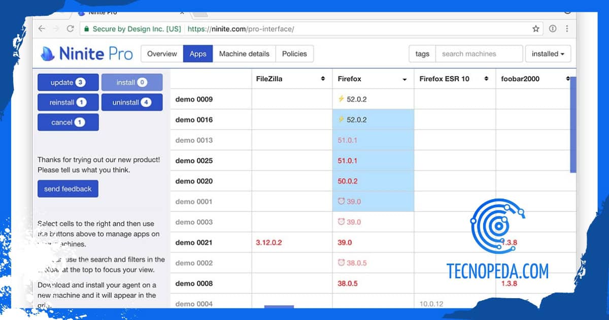
Task: Toggle Firefox column sort arrow
Action: (x=404, y=79)
